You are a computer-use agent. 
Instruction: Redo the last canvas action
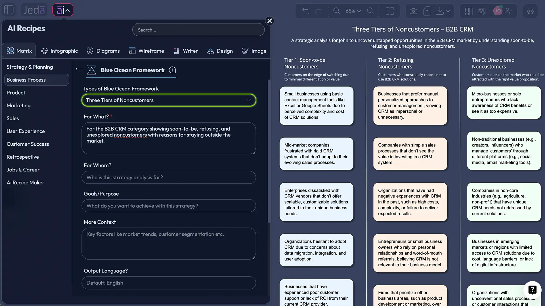point(319,11)
